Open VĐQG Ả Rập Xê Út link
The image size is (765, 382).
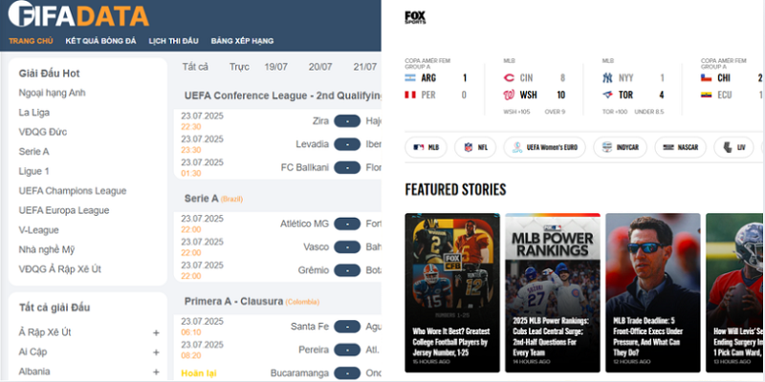point(60,269)
